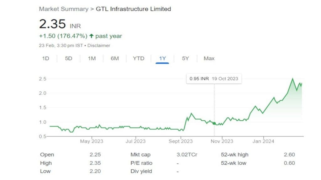Switch to the 6M chart range

tap(115, 58)
